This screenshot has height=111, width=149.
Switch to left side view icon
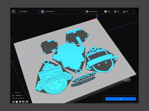pyautogui.click(x=23, y=102)
